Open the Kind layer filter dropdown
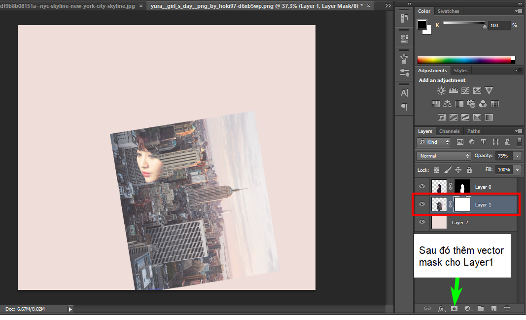Viewport: 526px width, 320px height. click(434, 142)
